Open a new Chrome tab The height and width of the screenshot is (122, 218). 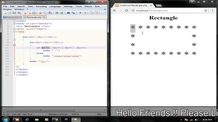[159, 5]
